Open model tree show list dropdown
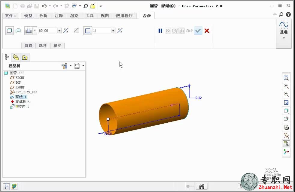The width and height of the screenshot is (295, 192). click(79, 66)
